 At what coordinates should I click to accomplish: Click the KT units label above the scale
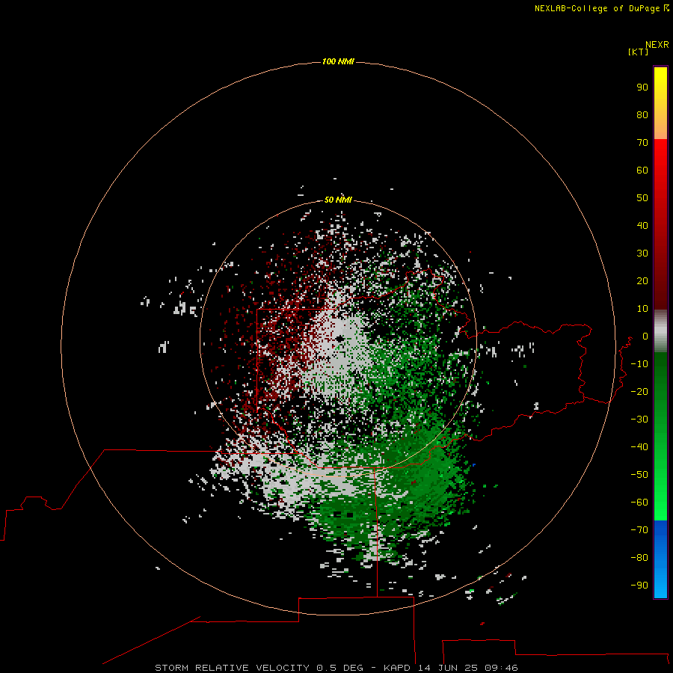(638, 52)
